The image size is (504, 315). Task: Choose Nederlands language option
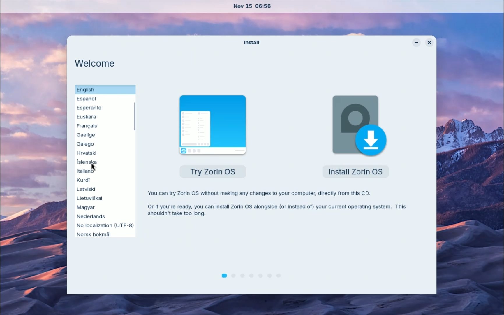point(91,216)
